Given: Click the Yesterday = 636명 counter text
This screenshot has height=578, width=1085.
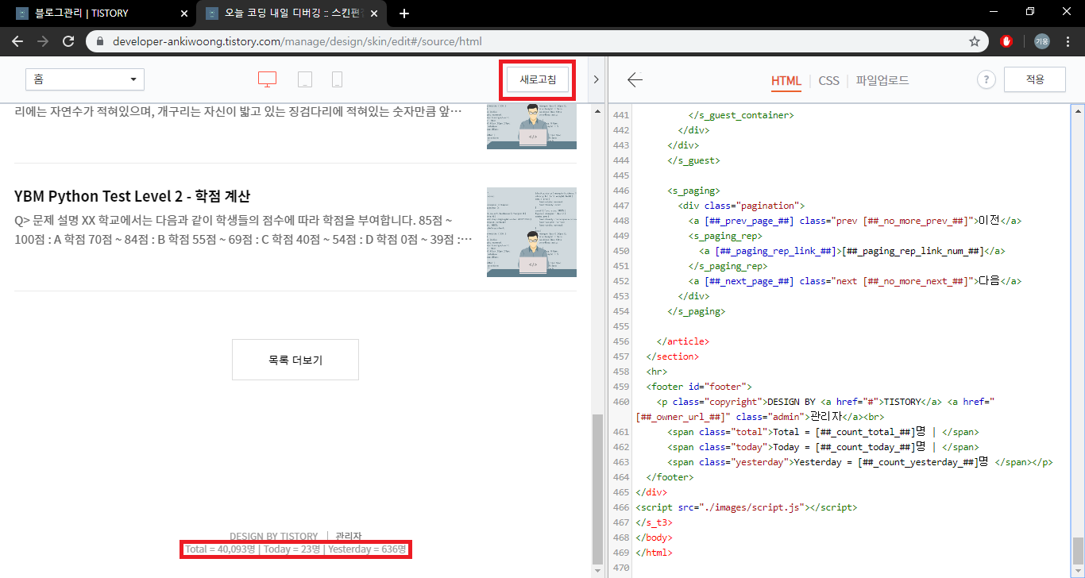Looking at the screenshot, I should (x=367, y=549).
